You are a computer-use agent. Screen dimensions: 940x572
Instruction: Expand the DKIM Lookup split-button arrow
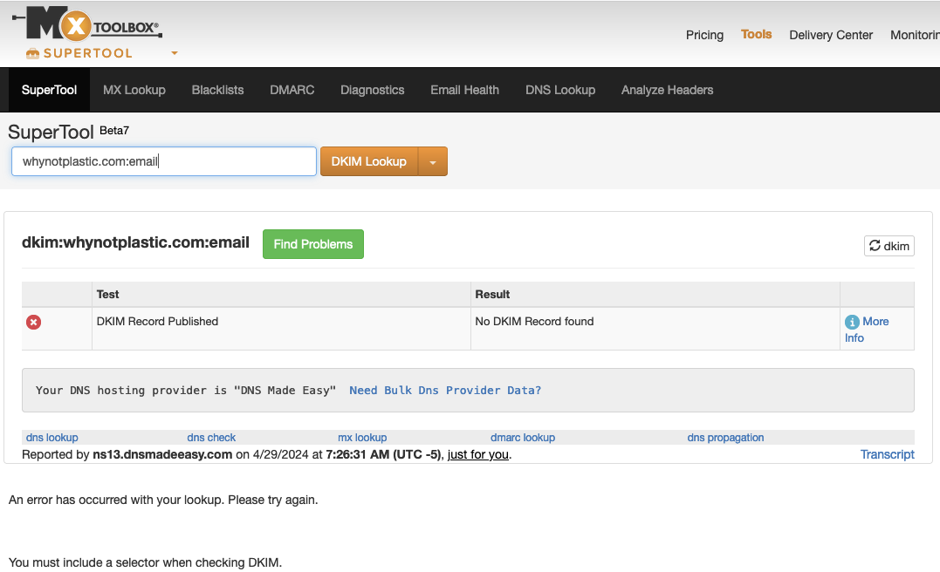[433, 161]
